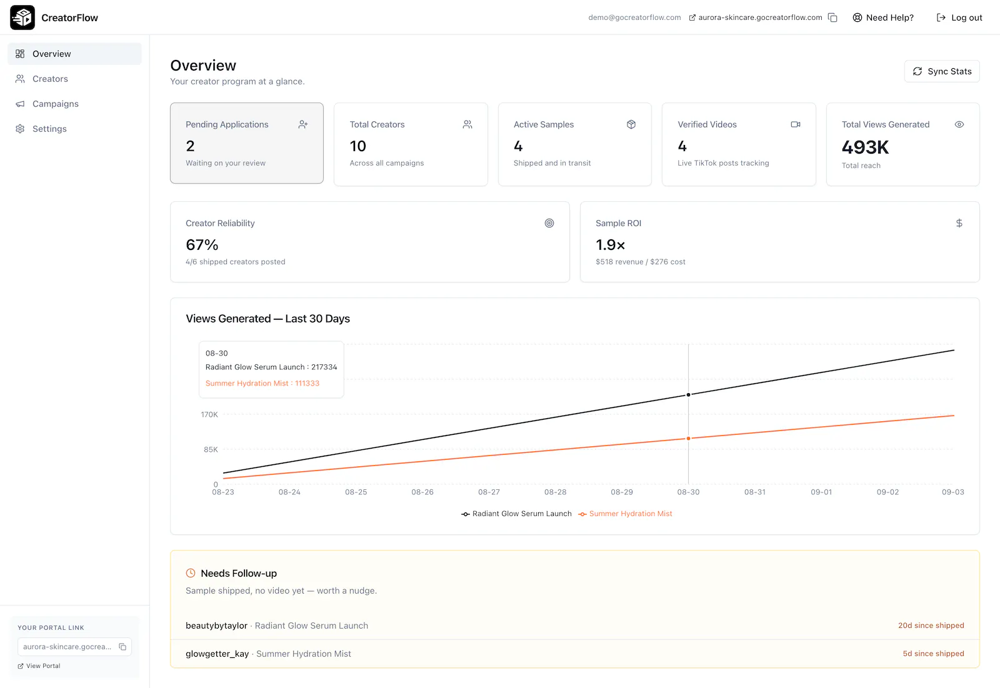Click the '5d since shipped' label
The height and width of the screenshot is (688, 1000).
[934, 654]
